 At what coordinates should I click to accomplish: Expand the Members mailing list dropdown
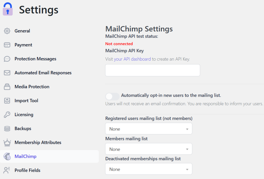149,149
